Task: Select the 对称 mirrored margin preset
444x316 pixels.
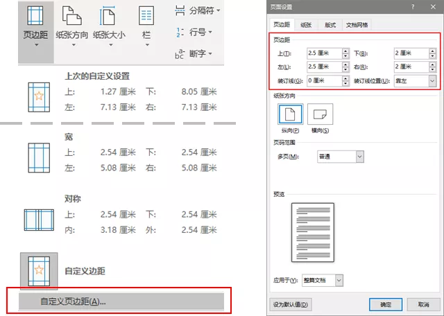Action: coord(122,215)
